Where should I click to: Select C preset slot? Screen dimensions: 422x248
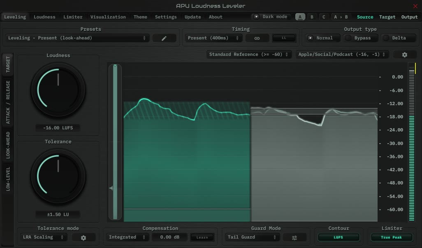(324, 17)
